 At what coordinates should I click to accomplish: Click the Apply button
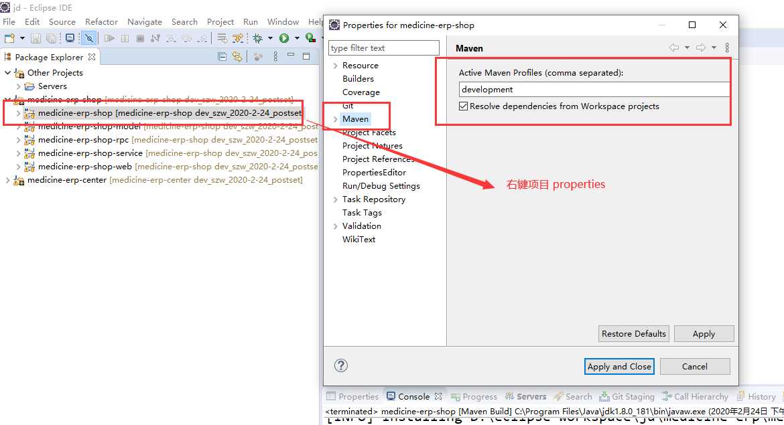click(704, 333)
